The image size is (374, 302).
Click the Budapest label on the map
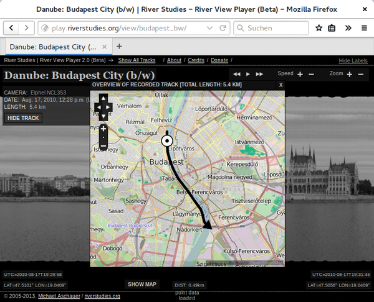click(x=166, y=162)
